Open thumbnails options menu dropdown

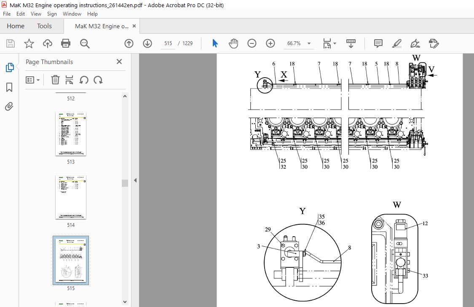click(32, 80)
